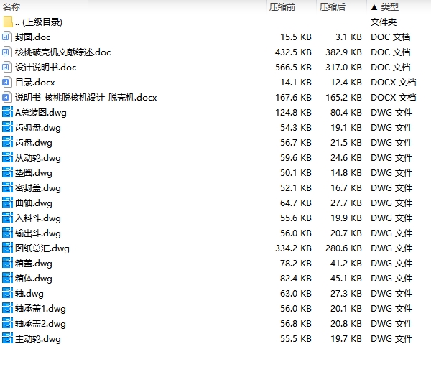The height and width of the screenshot is (377, 431).
Task: Select the file name 箱体.dwg
Action: coord(34,279)
